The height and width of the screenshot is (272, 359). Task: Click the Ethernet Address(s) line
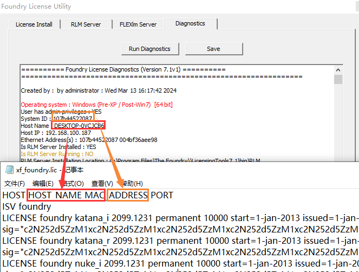pyautogui.click(x=89, y=140)
